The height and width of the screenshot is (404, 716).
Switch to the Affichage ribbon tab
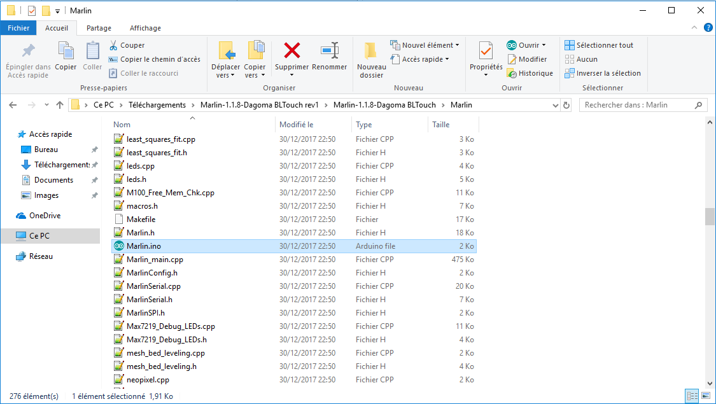(145, 28)
